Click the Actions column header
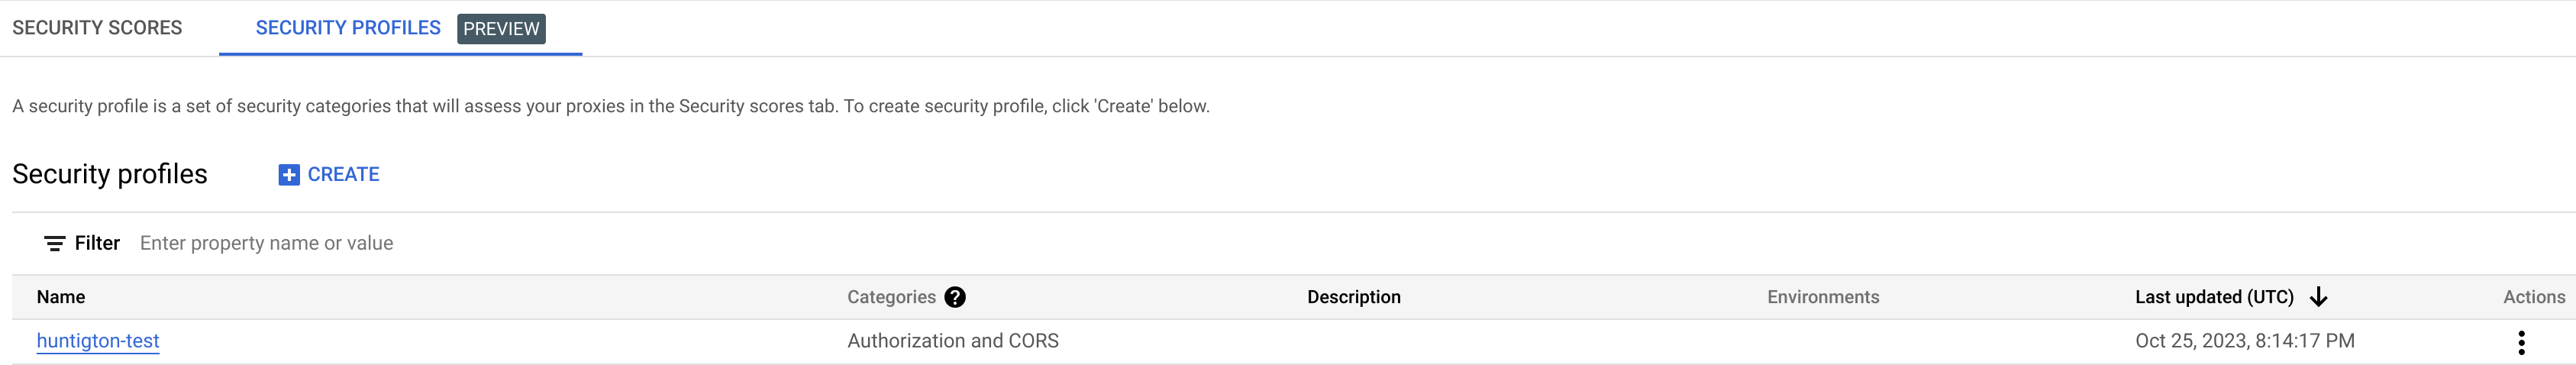Screen dimensions: 2576x365 2533,297
